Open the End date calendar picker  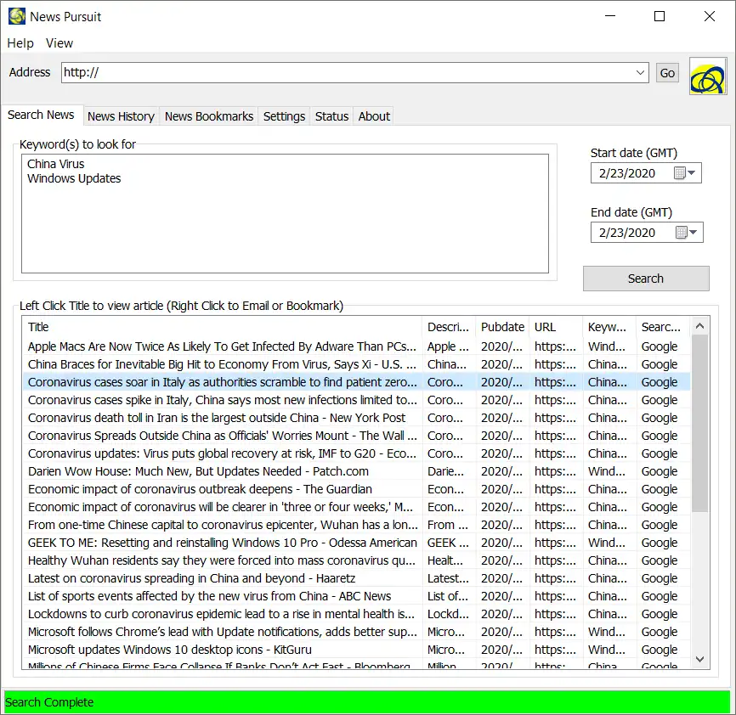[687, 232]
